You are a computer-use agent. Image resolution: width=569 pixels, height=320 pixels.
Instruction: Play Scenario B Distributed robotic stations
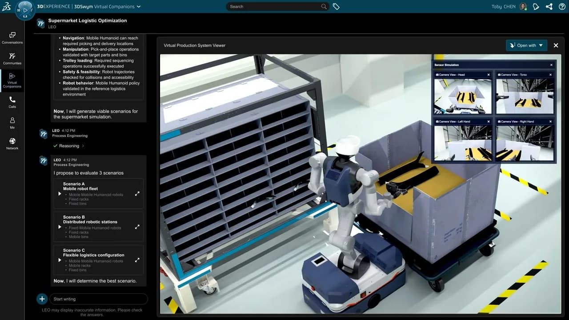point(60,227)
